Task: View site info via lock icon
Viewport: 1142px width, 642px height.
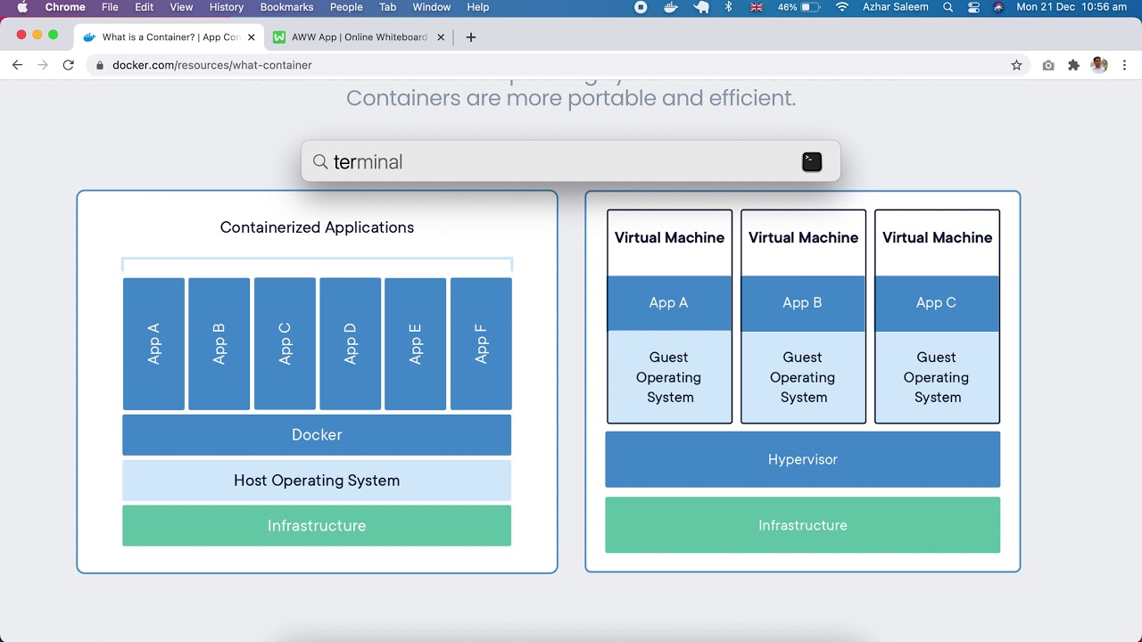Action: (x=100, y=65)
